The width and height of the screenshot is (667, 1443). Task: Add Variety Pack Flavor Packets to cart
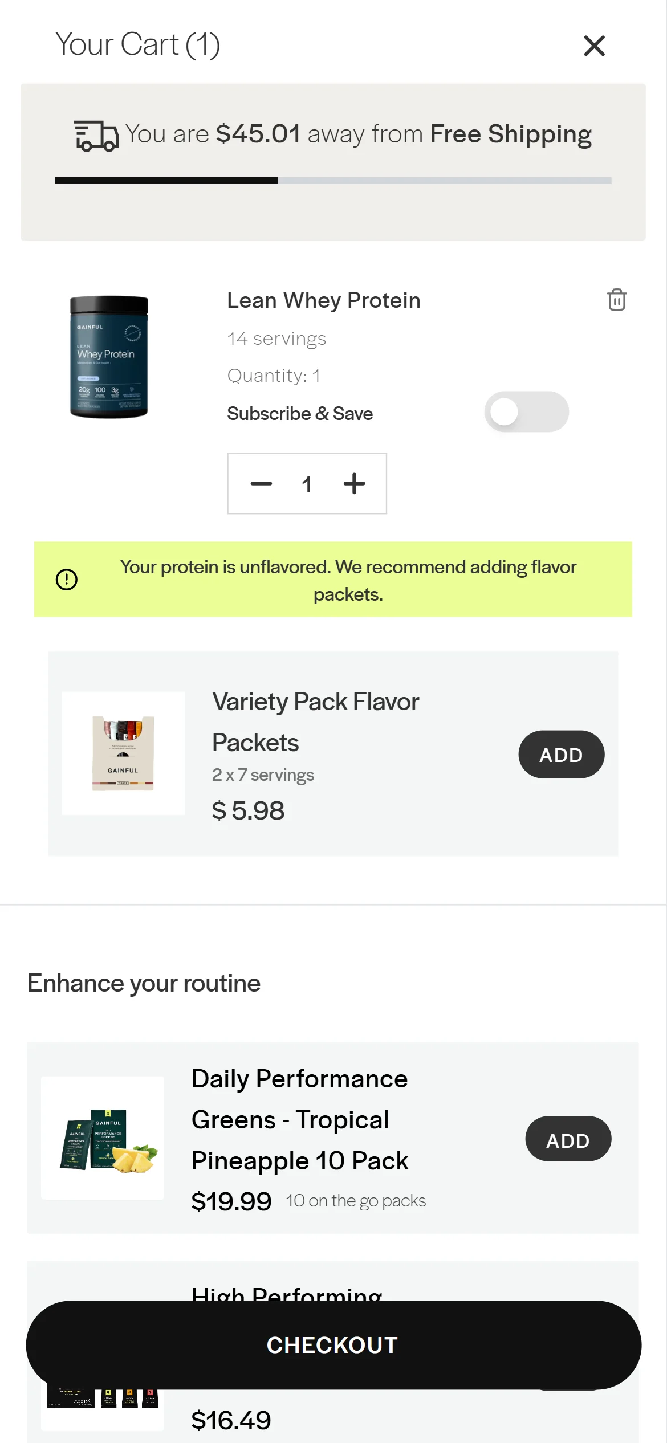tap(561, 755)
